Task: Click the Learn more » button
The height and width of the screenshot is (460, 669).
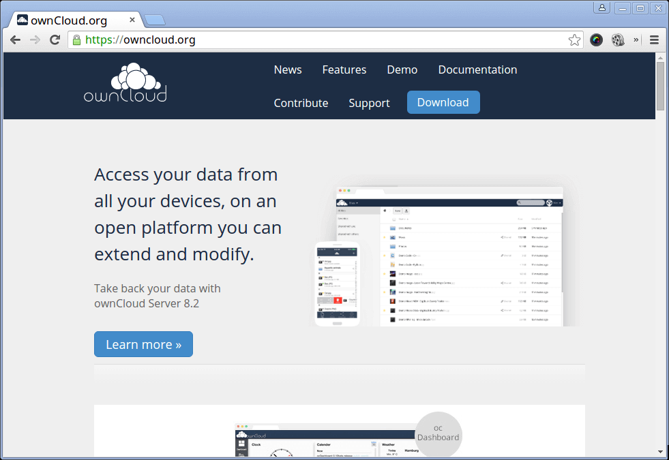Action: click(x=143, y=344)
